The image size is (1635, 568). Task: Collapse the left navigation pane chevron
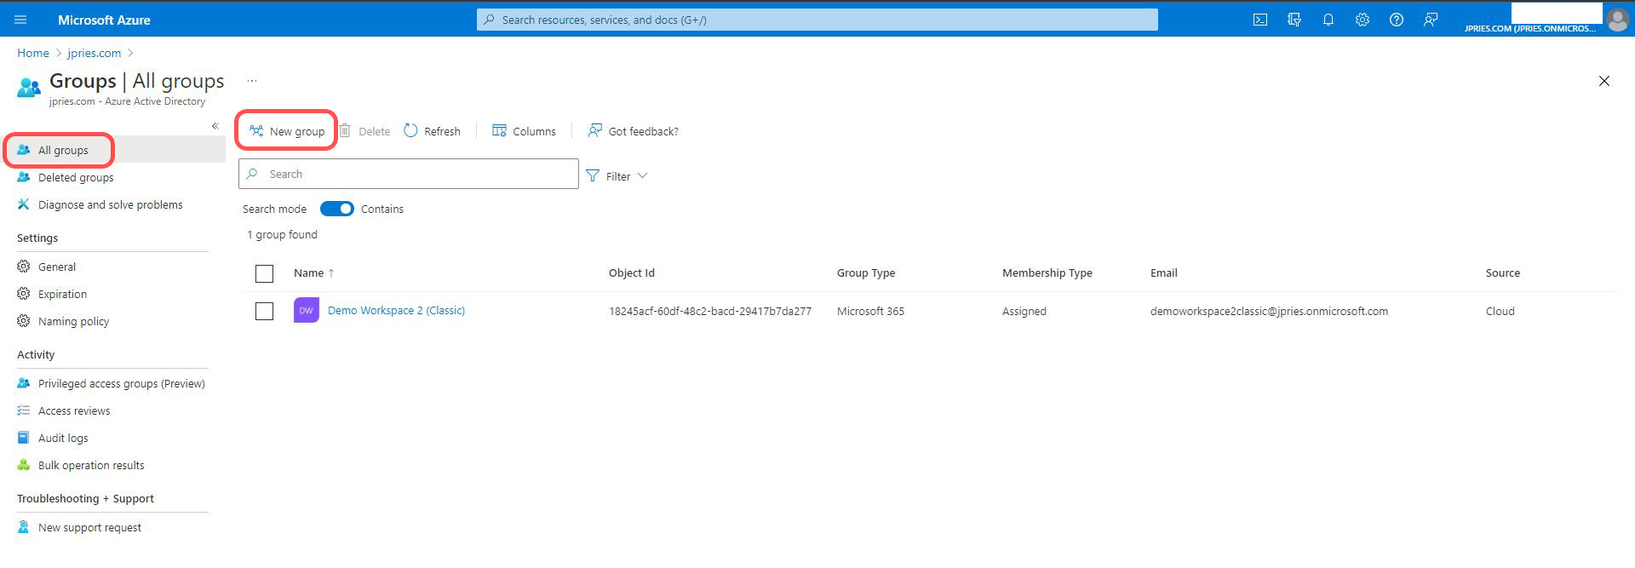215,126
